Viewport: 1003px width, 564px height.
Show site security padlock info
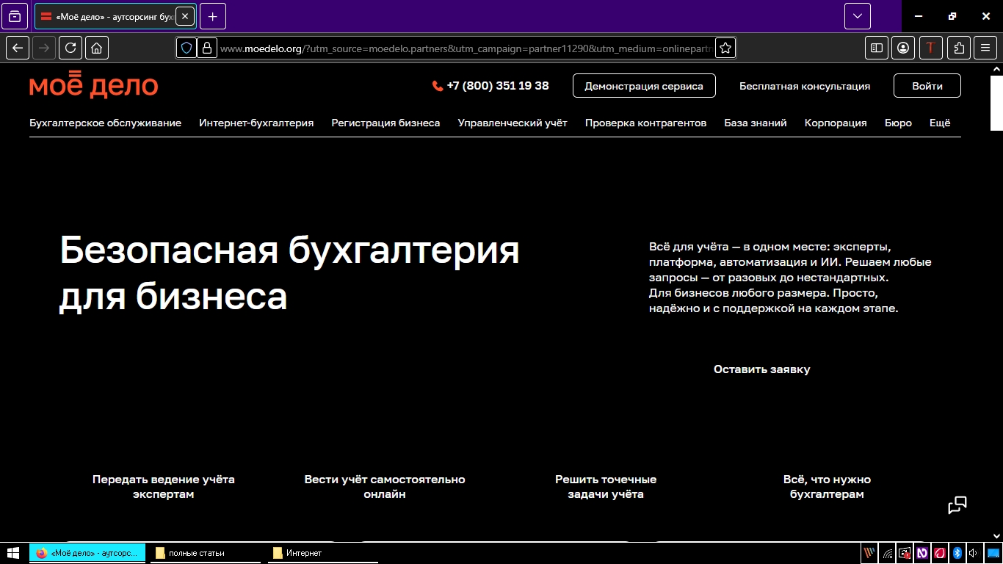pyautogui.click(x=207, y=48)
